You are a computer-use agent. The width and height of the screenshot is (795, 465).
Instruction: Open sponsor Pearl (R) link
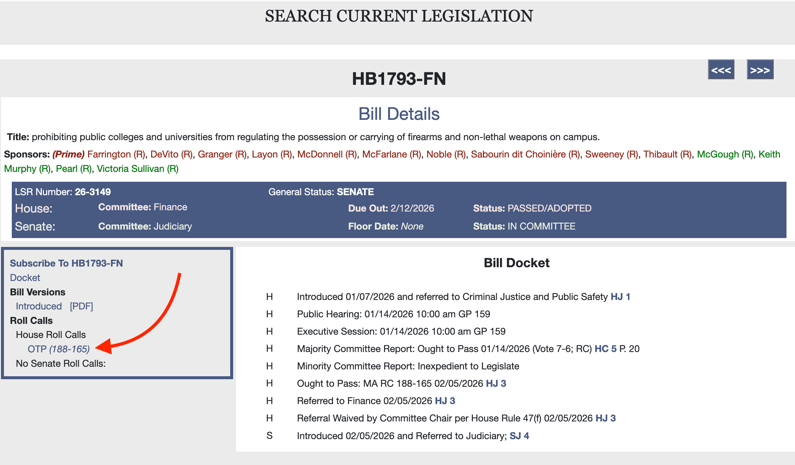[x=74, y=169]
